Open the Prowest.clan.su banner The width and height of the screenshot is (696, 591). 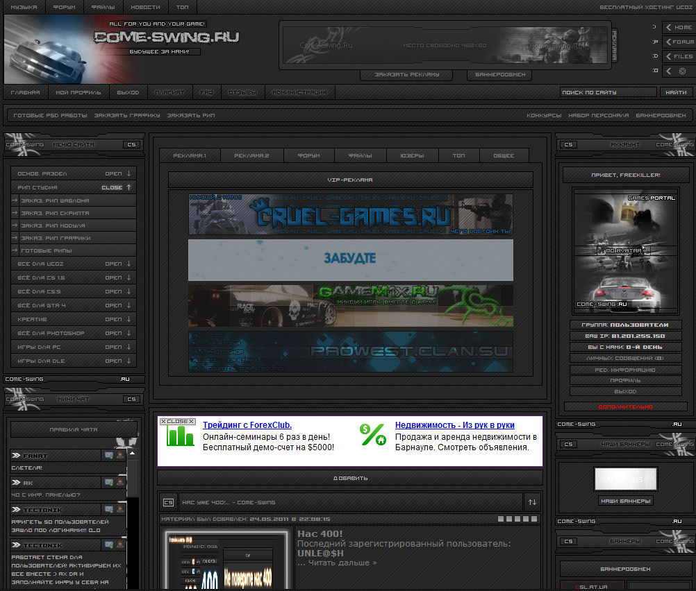351,352
